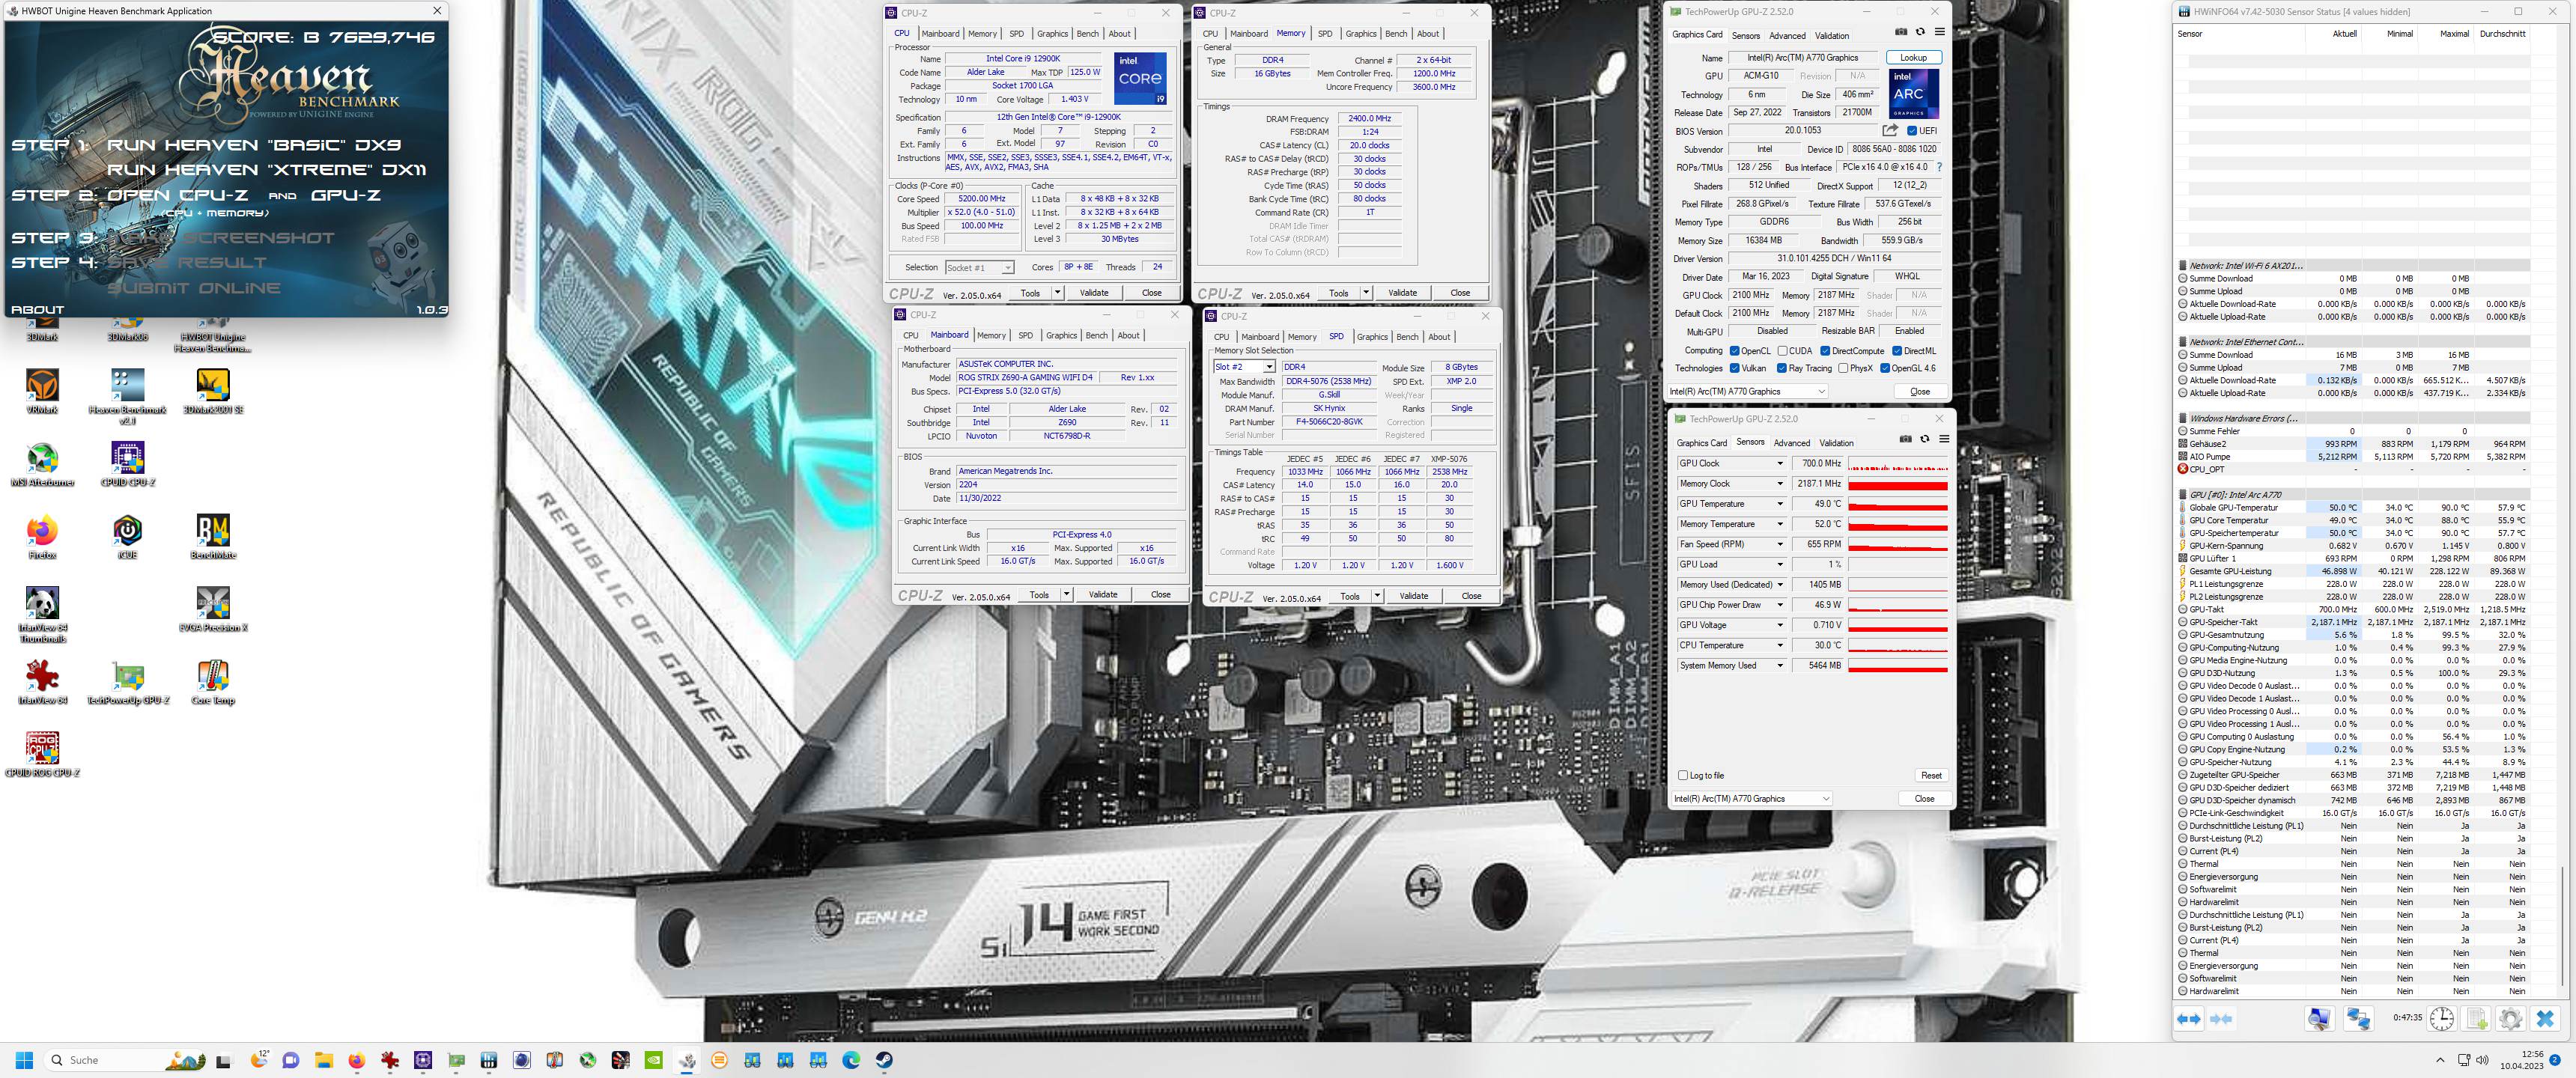Click HWiNFO logging sheet with plus icon

2477,1019
